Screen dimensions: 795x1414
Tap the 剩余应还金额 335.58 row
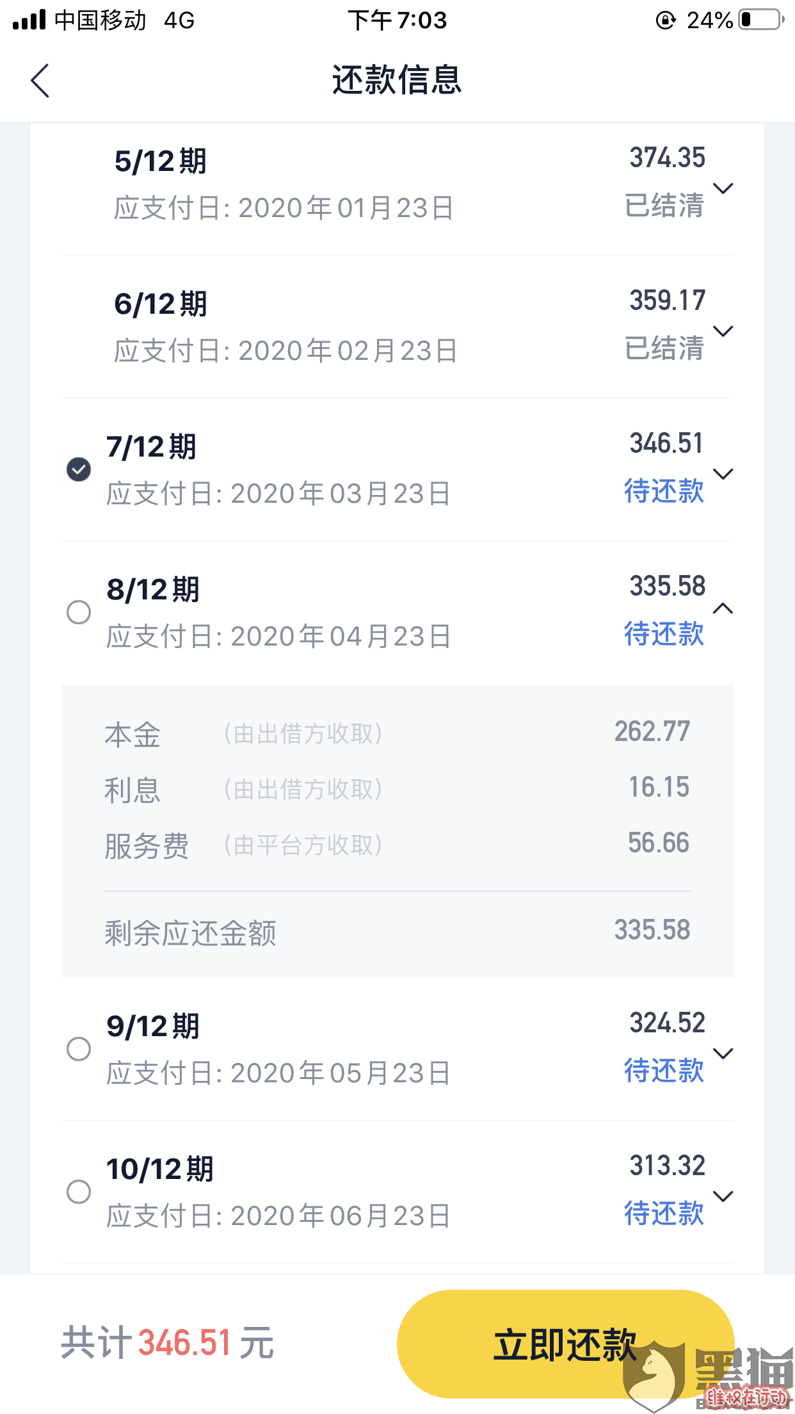coord(397,932)
